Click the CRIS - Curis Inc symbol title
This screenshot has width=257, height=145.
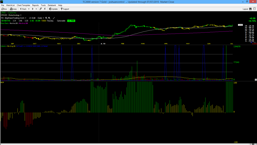[x=9, y=13]
